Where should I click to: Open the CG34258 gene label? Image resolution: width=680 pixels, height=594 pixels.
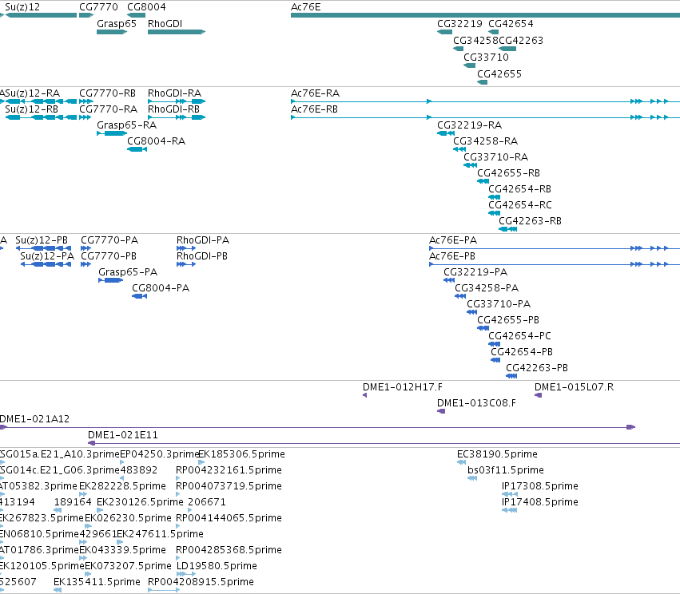(475, 40)
